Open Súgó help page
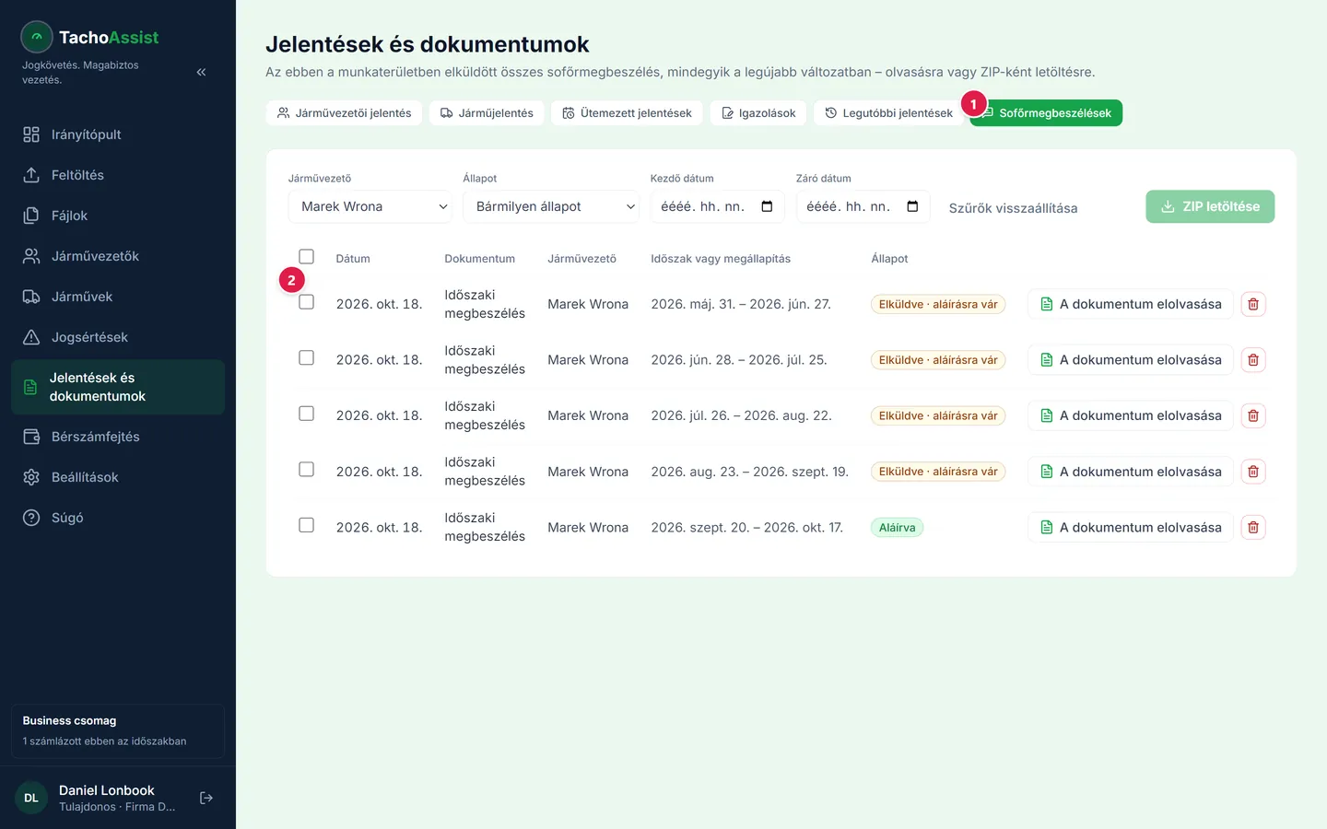1327x829 pixels. tap(118, 518)
